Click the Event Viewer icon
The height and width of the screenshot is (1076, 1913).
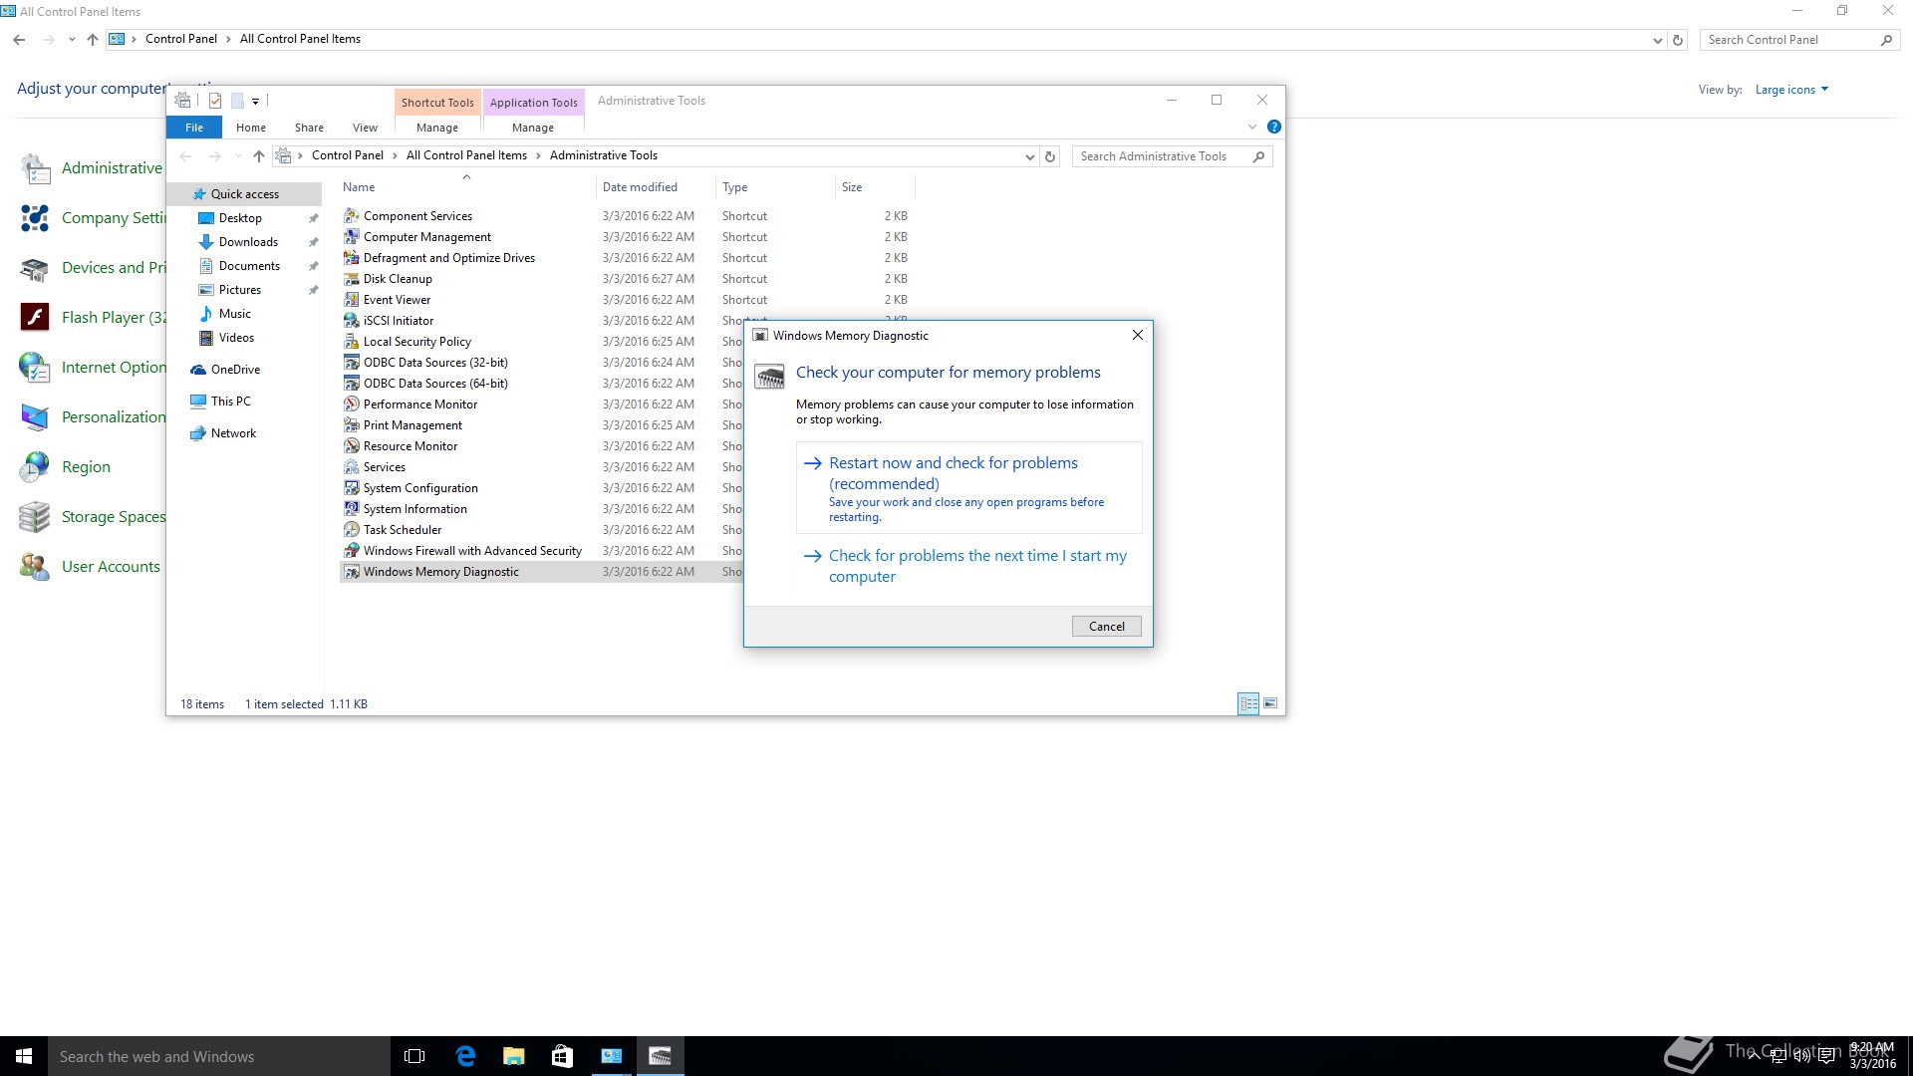coord(351,300)
